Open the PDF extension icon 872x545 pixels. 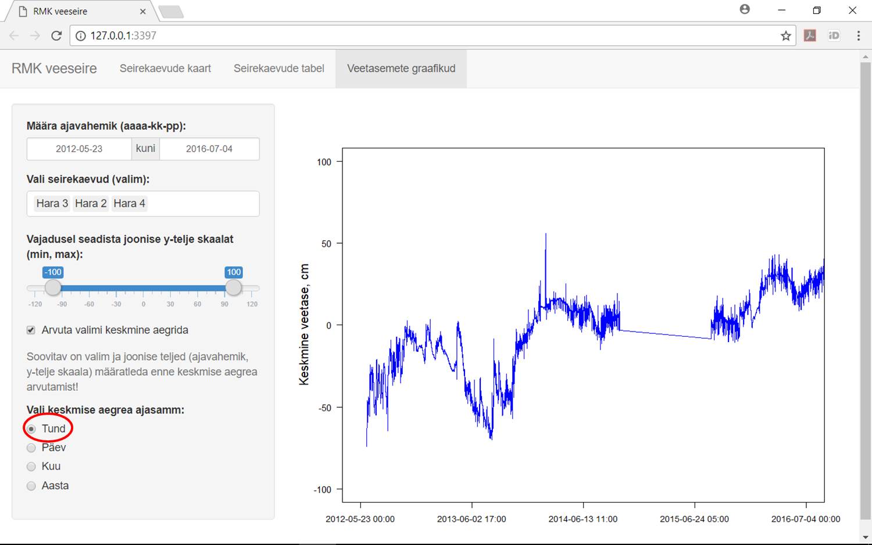click(810, 35)
